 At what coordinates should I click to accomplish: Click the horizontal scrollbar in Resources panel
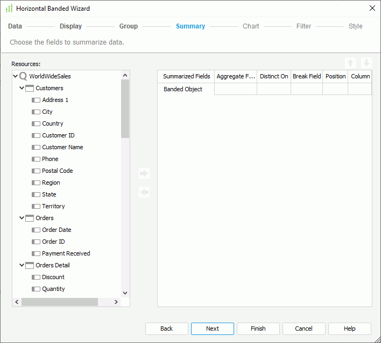tap(59, 302)
